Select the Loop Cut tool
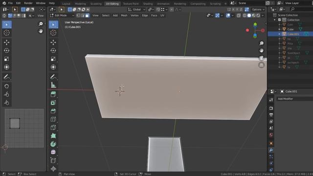 click(x=53, y=119)
